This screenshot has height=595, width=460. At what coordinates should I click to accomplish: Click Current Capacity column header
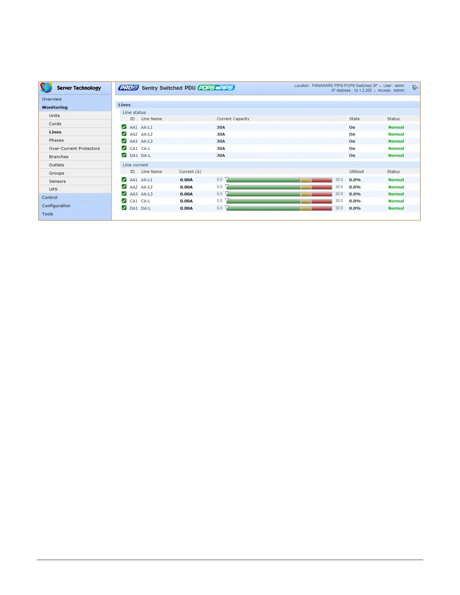tap(233, 119)
